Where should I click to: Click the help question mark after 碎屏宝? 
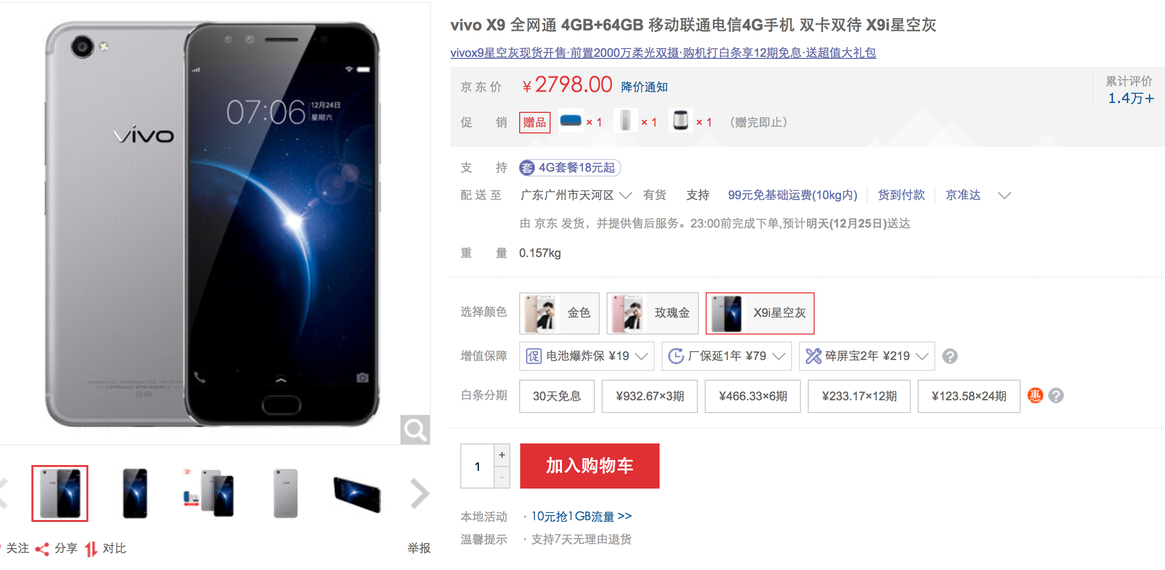tap(950, 356)
